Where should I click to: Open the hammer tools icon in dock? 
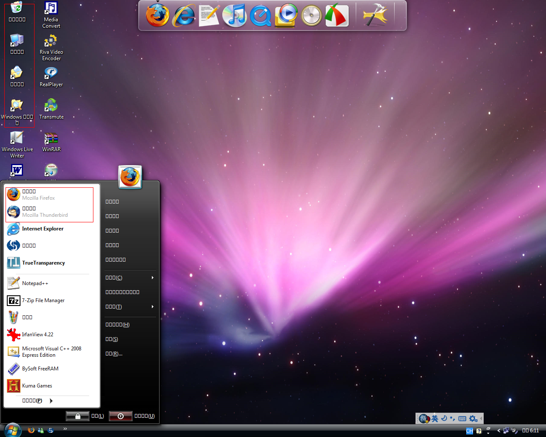pyautogui.click(x=375, y=16)
